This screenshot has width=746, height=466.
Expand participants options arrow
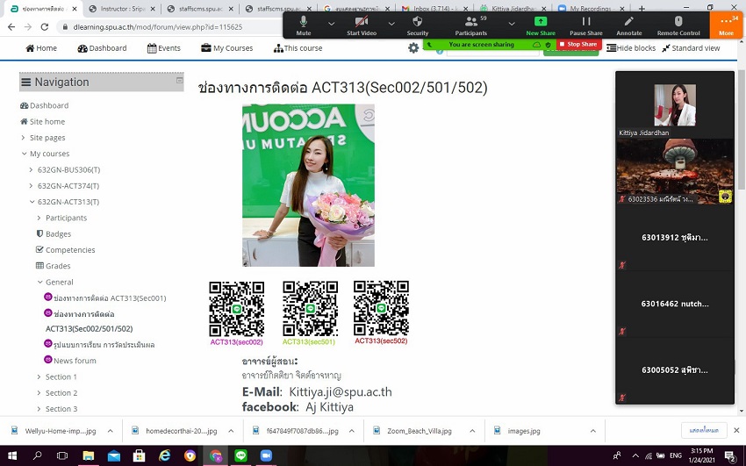coord(512,23)
